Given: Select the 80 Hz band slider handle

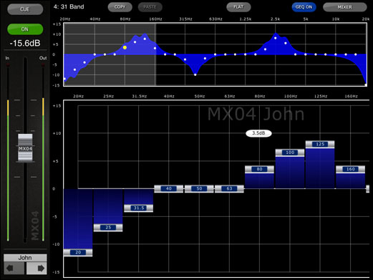Looking at the screenshot, I should point(259,169).
